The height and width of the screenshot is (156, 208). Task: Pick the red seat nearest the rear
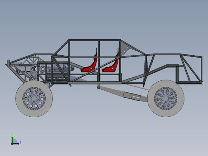(110, 61)
